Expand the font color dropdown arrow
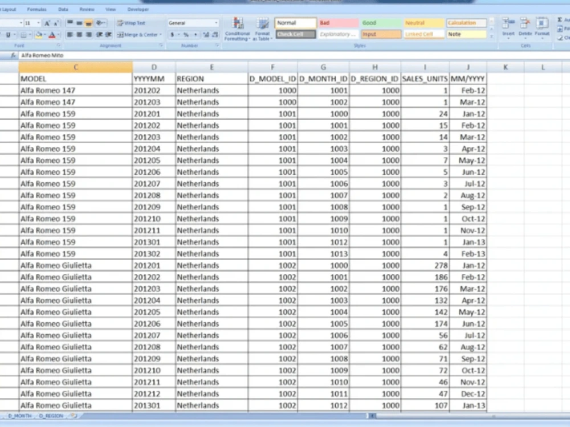570x427 pixels. click(x=58, y=35)
